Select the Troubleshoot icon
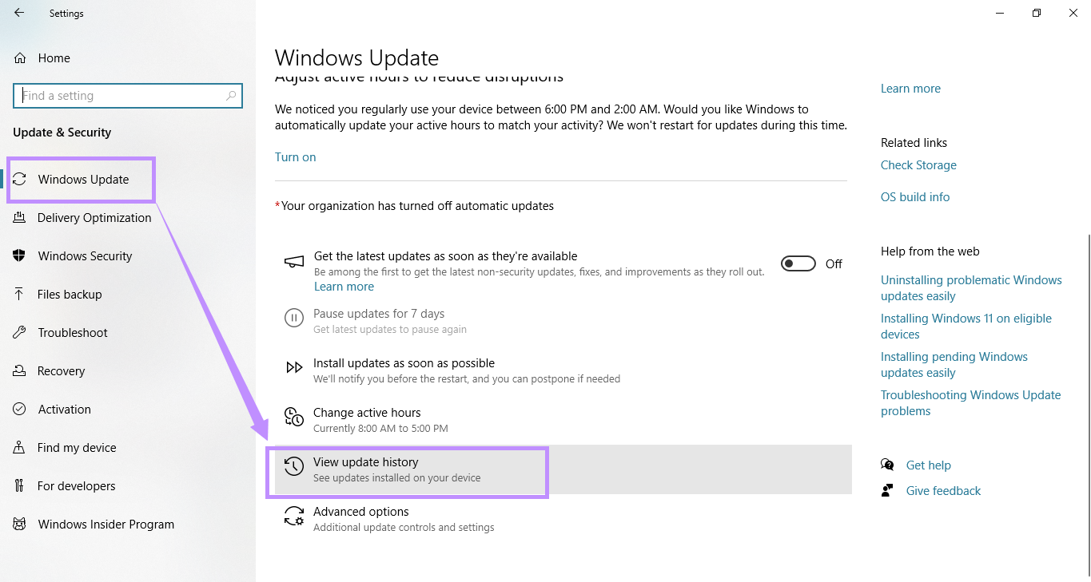Viewport: 1091px width, 582px height. 18,332
